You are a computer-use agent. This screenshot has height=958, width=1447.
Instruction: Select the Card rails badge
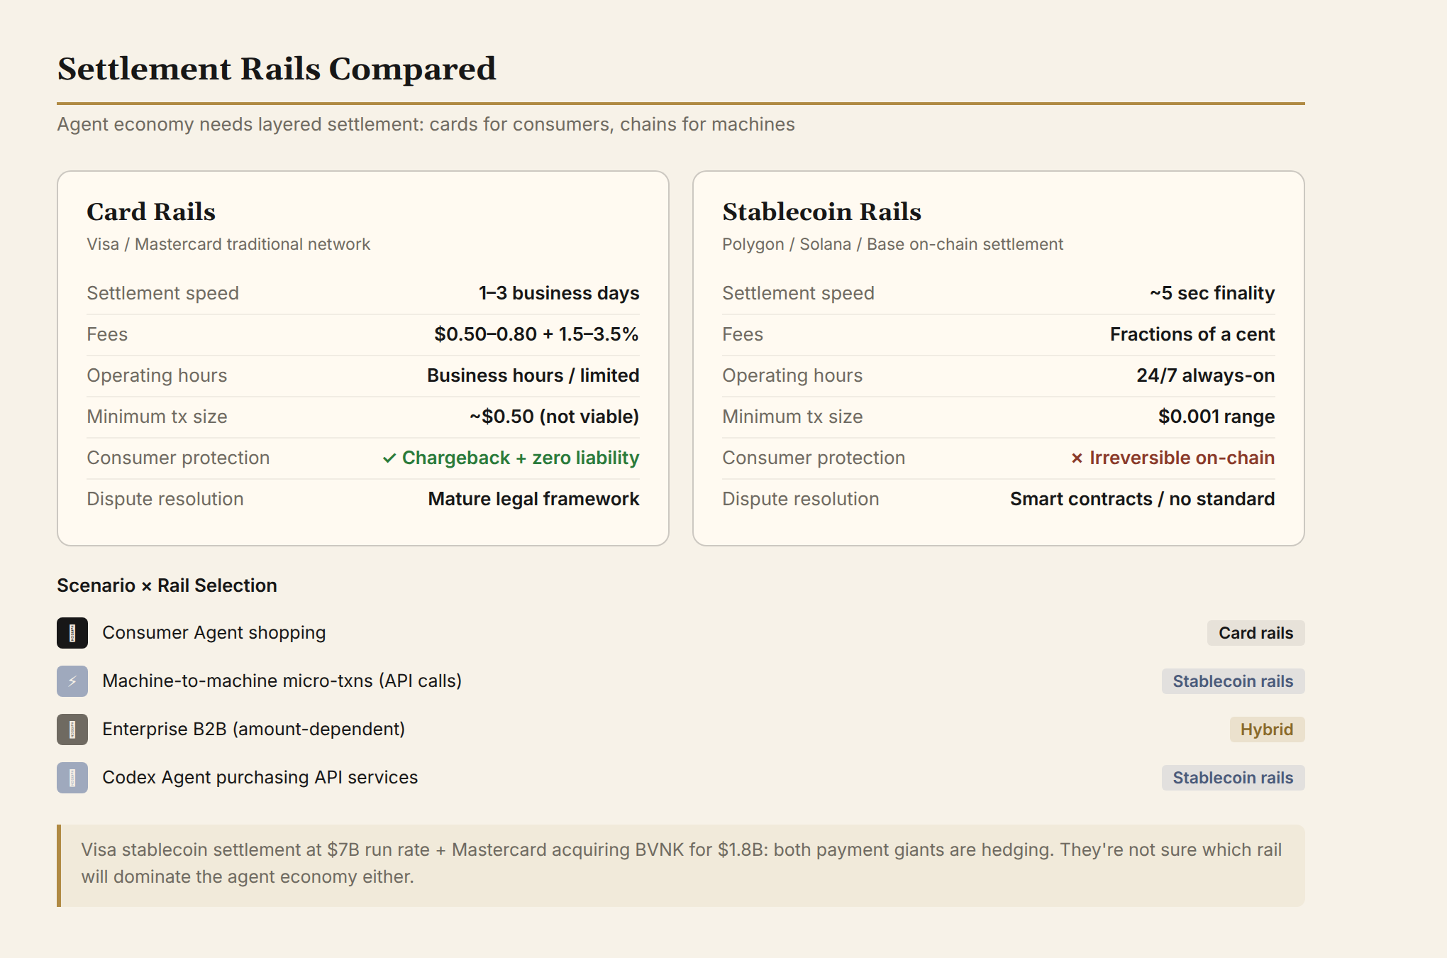(x=1255, y=633)
